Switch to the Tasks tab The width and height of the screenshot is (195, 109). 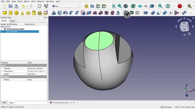[x=12, y=21]
